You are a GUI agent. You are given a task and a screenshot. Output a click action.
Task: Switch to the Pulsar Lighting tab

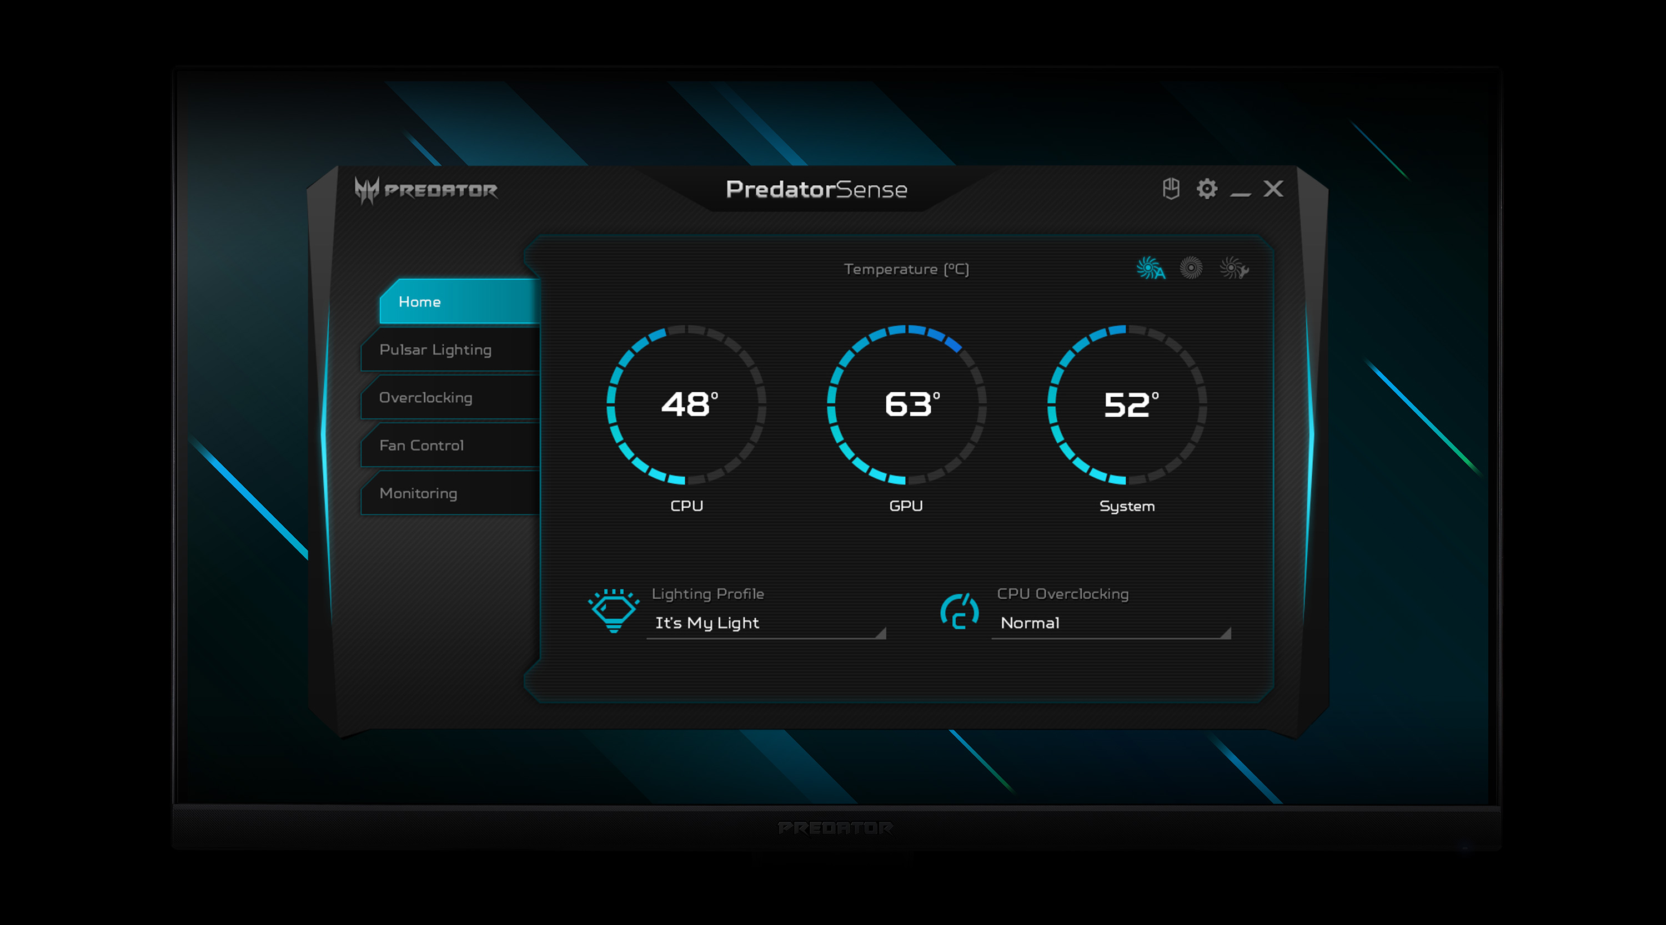[451, 350]
